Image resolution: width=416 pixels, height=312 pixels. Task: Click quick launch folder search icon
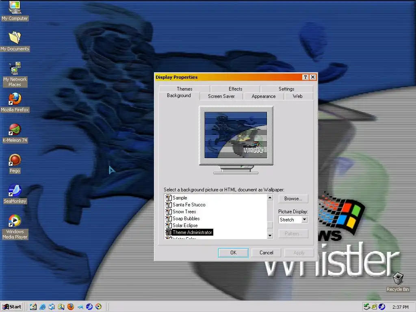[x=61, y=307]
